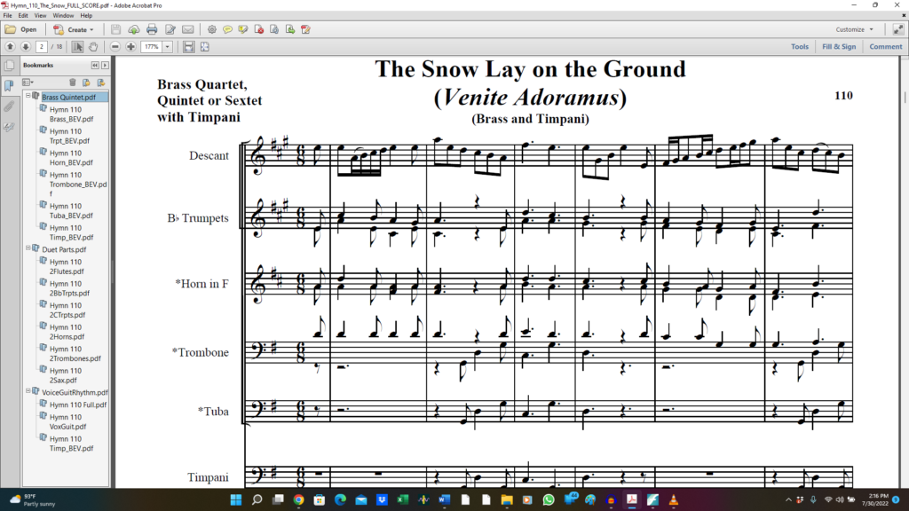Toggle scrolling page display mode

tap(188, 47)
